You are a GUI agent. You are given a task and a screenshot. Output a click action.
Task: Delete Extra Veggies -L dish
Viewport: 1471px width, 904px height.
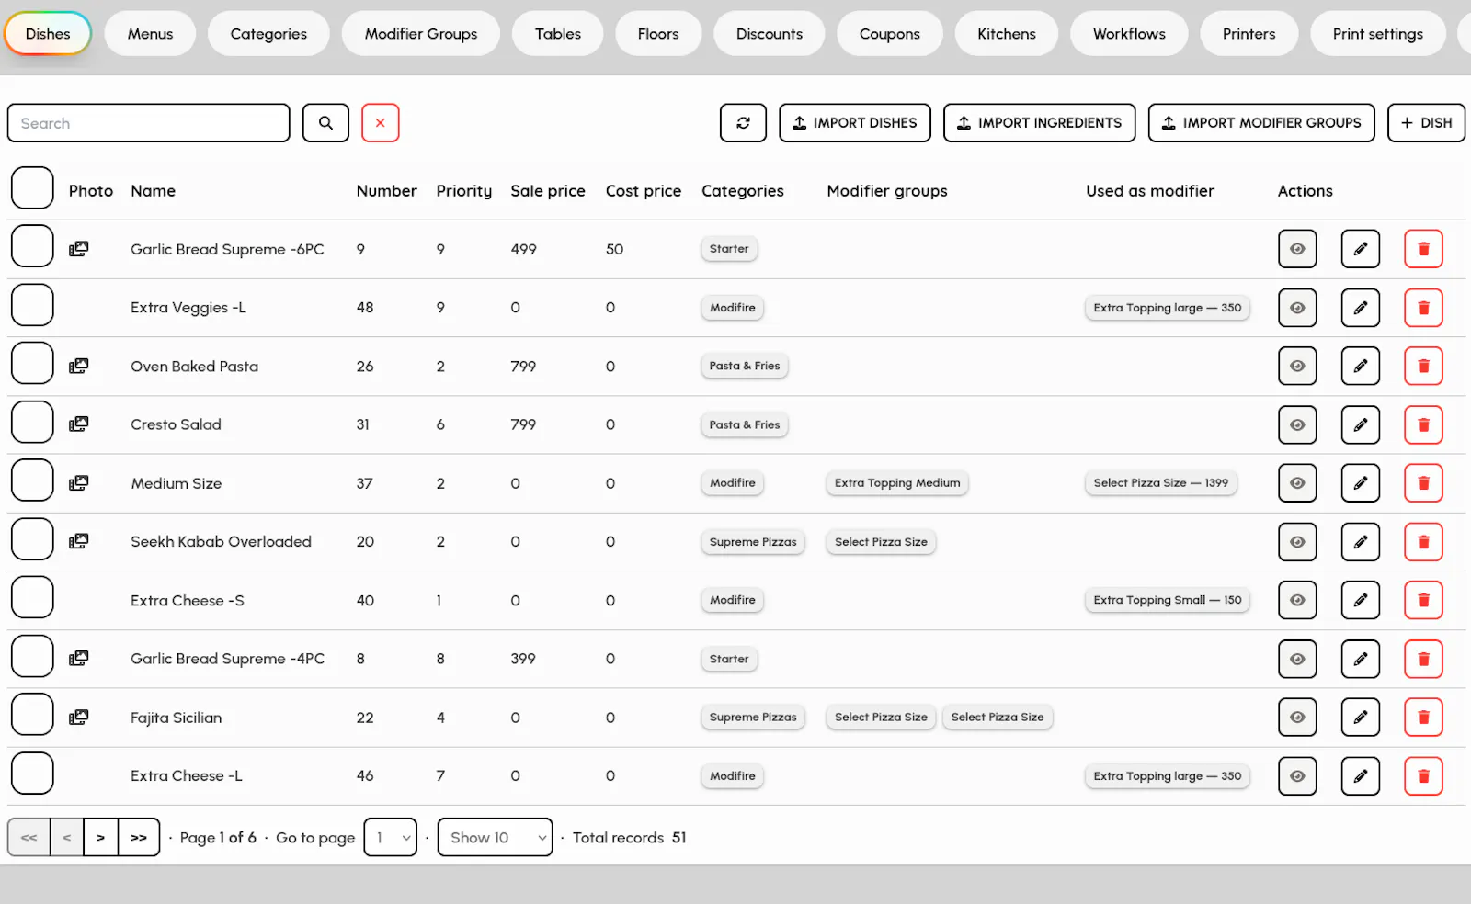[x=1423, y=308]
